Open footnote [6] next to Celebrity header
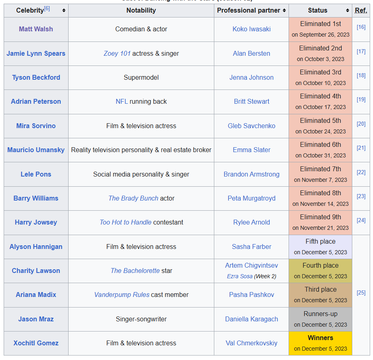The width and height of the screenshot is (373, 360). [47, 9]
